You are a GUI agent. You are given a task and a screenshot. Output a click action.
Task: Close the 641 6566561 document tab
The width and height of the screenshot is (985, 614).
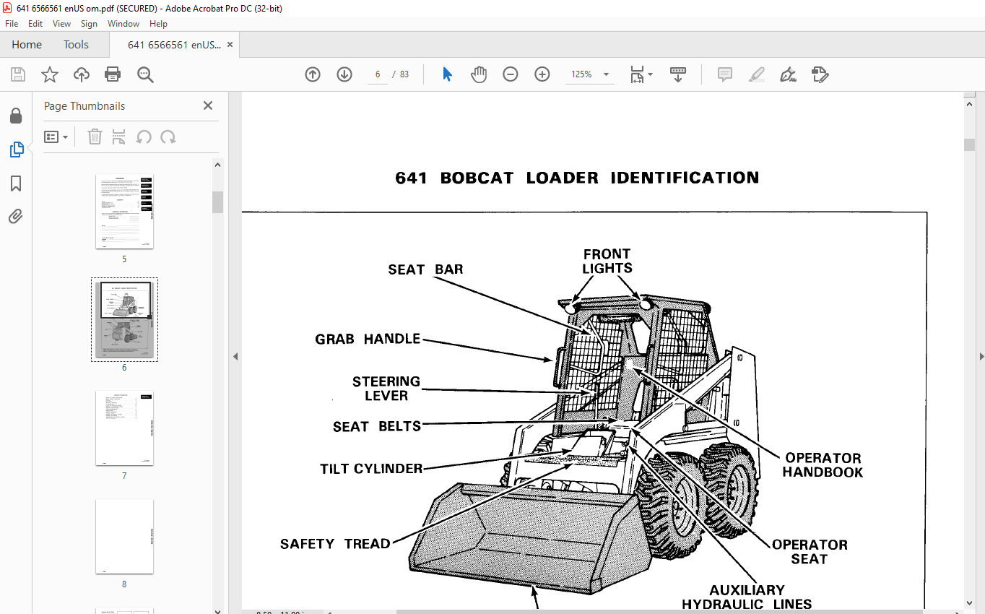click(230, 44)
